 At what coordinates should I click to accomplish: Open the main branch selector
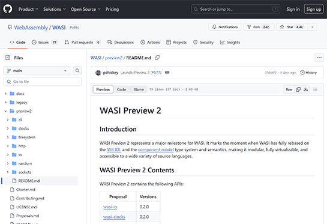pyautogui.click(x=37, y=70)
